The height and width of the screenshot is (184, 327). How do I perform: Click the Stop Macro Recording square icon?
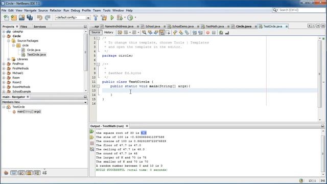pos(214,33)
